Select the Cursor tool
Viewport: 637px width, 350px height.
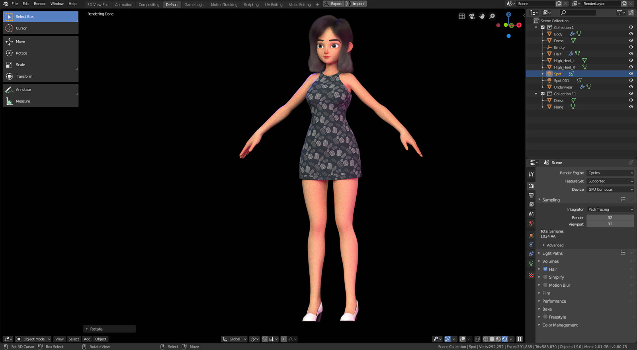point(41,28)
